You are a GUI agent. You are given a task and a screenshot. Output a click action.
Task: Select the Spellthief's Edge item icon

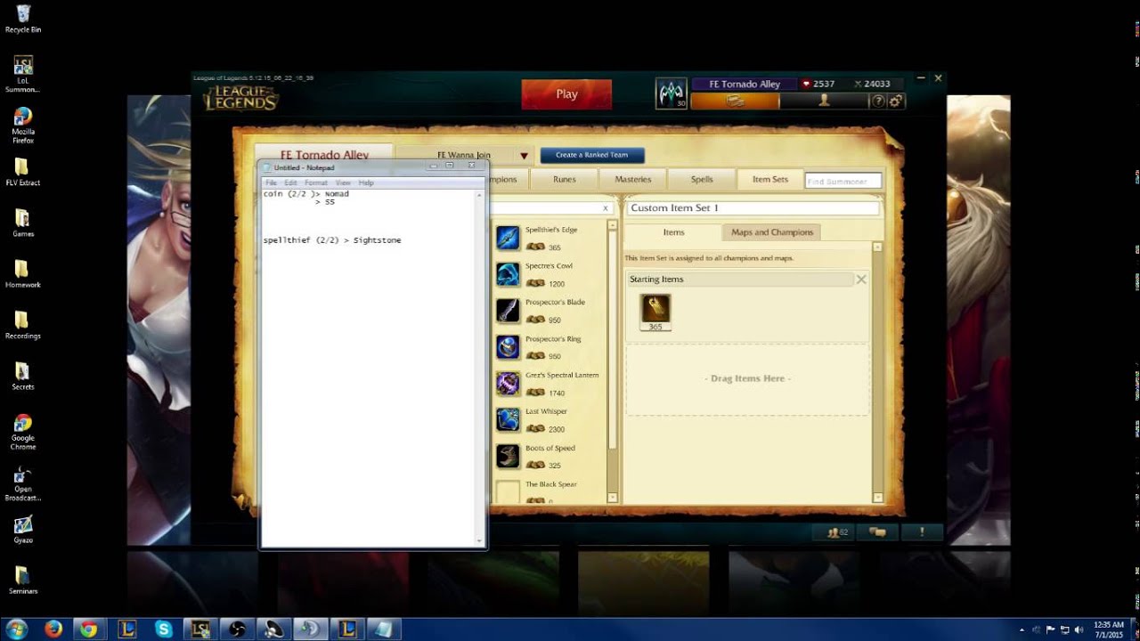[508, 238]
